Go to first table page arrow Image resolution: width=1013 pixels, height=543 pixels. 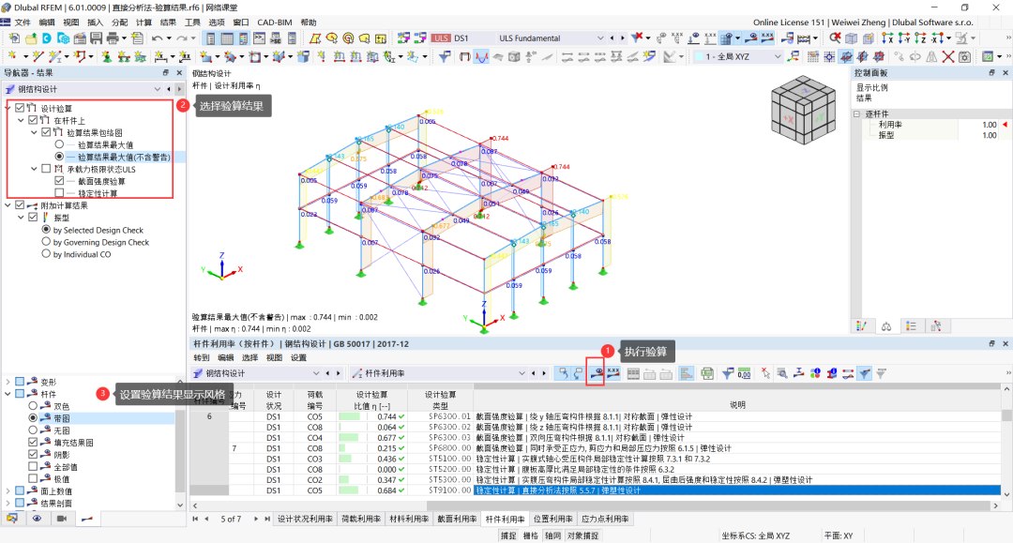point(195,519)
